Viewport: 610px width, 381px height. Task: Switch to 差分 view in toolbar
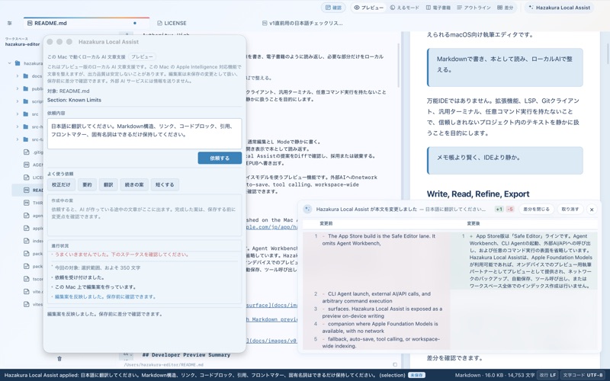click(506, 8)
